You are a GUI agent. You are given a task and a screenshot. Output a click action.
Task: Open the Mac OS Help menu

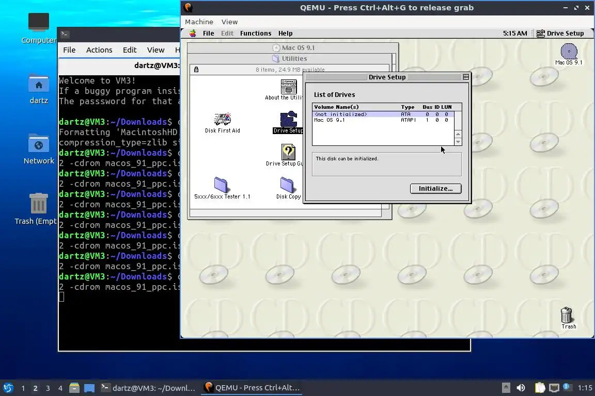(285, 34)
